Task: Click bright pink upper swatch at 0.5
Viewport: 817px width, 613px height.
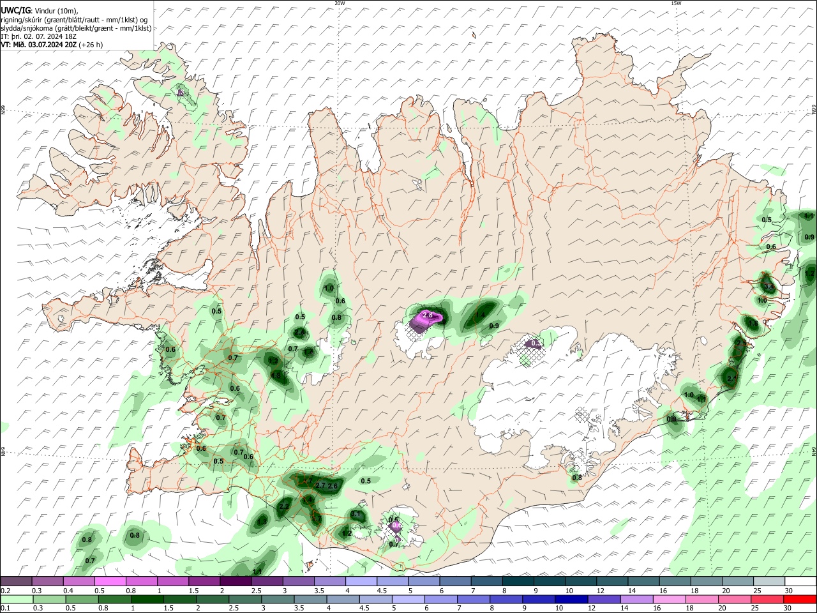Action: (x=110, y=582)
